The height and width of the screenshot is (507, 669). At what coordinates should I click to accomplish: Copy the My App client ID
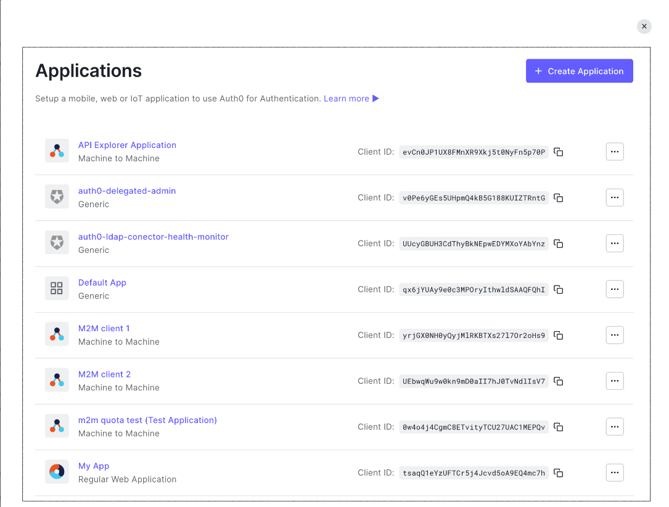coord(558,473)
